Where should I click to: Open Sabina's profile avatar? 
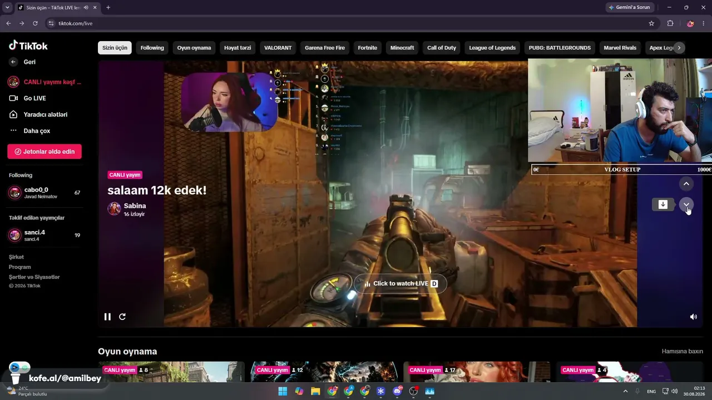tap(114, 209)
